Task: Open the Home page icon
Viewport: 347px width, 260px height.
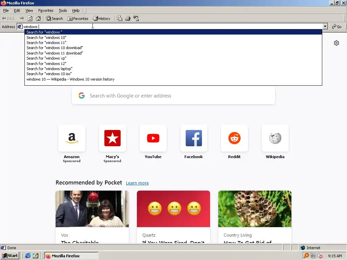Action: click(38, 19)
